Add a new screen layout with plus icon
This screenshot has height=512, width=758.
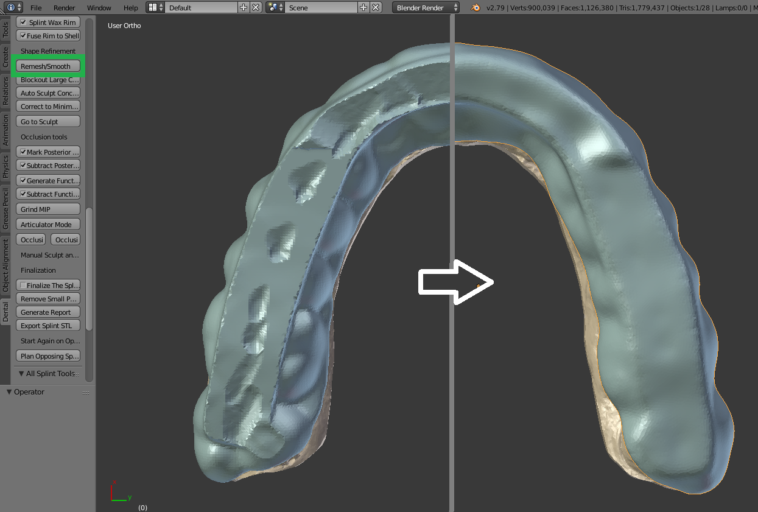pos(244,8)
